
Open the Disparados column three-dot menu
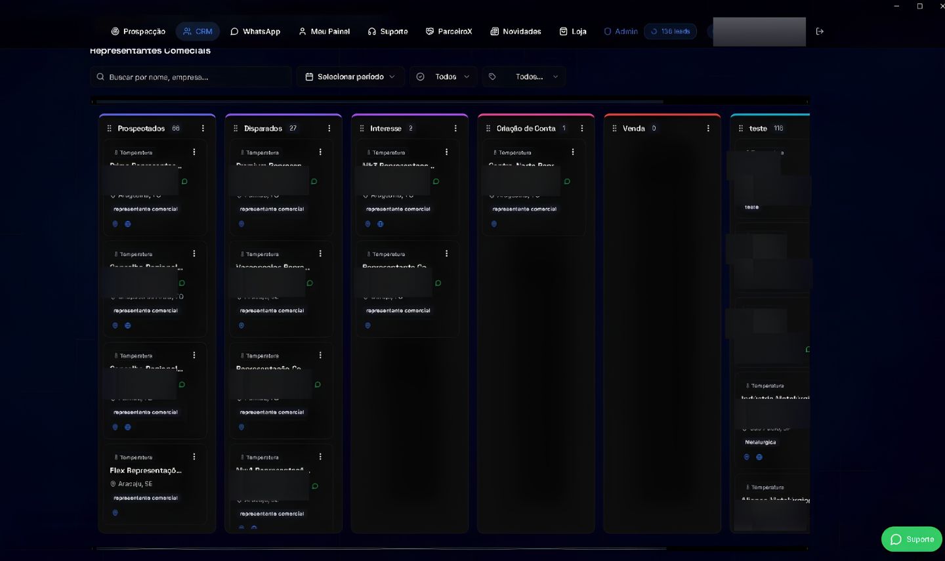click(329, 129)
